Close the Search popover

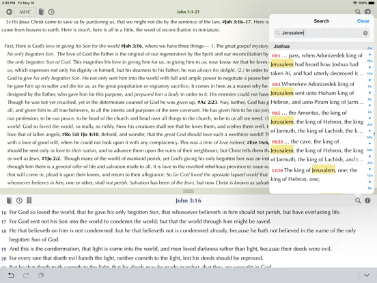point(363,21)
